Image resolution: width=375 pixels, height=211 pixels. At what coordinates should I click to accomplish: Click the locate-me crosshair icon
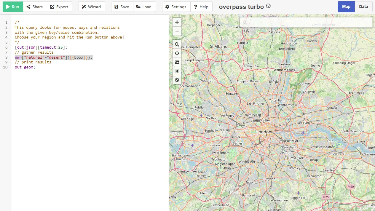[177, 53]
